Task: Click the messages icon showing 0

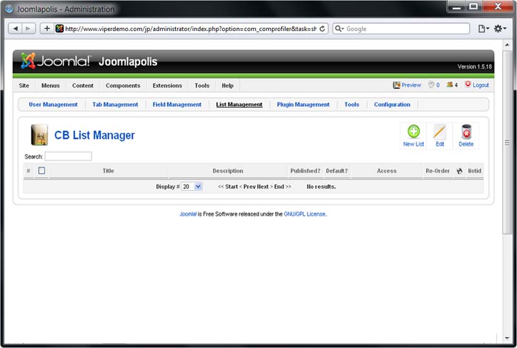Action: pyautogui.click(x=431, y=85)
